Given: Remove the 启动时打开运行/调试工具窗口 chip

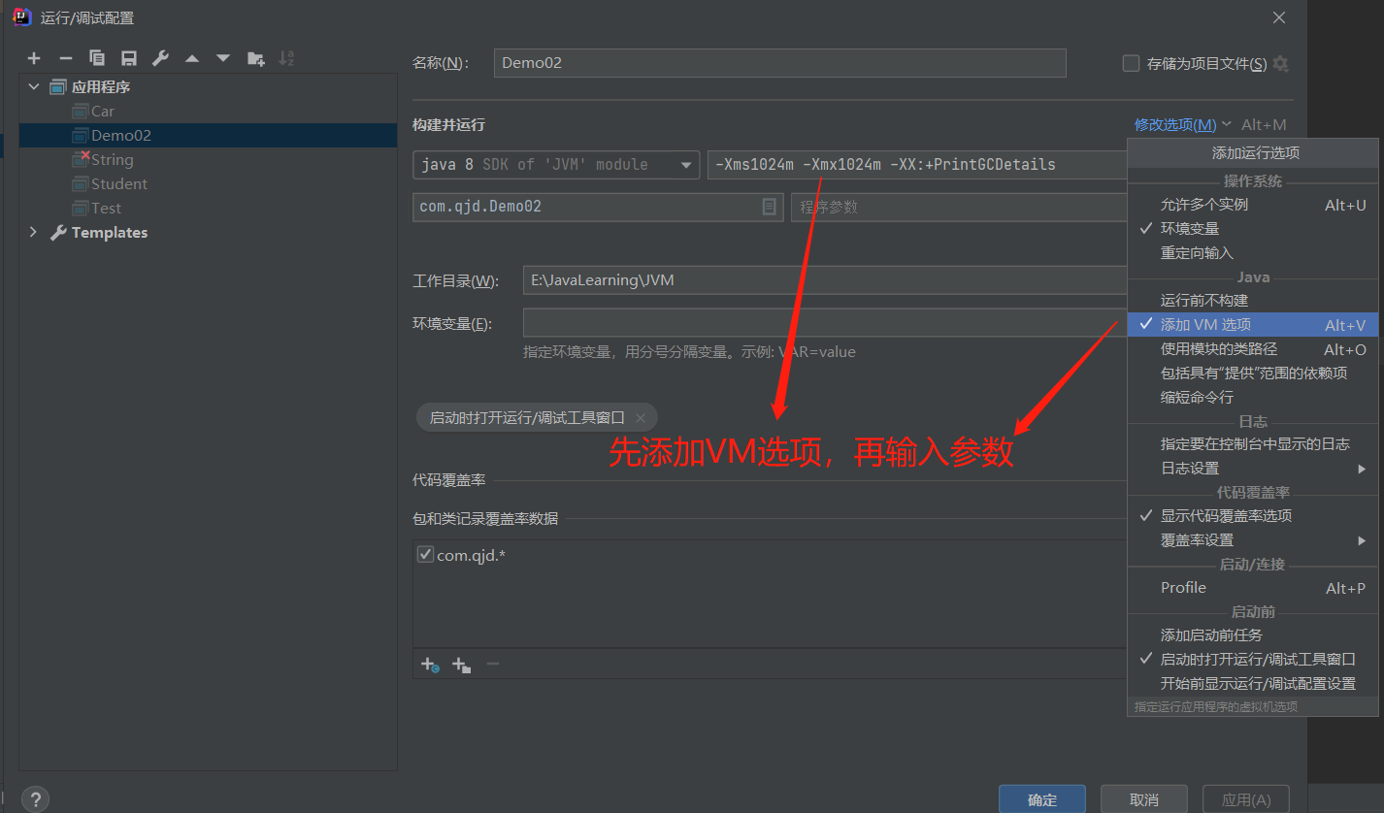Looking at the screenshot, I should 641,418.
